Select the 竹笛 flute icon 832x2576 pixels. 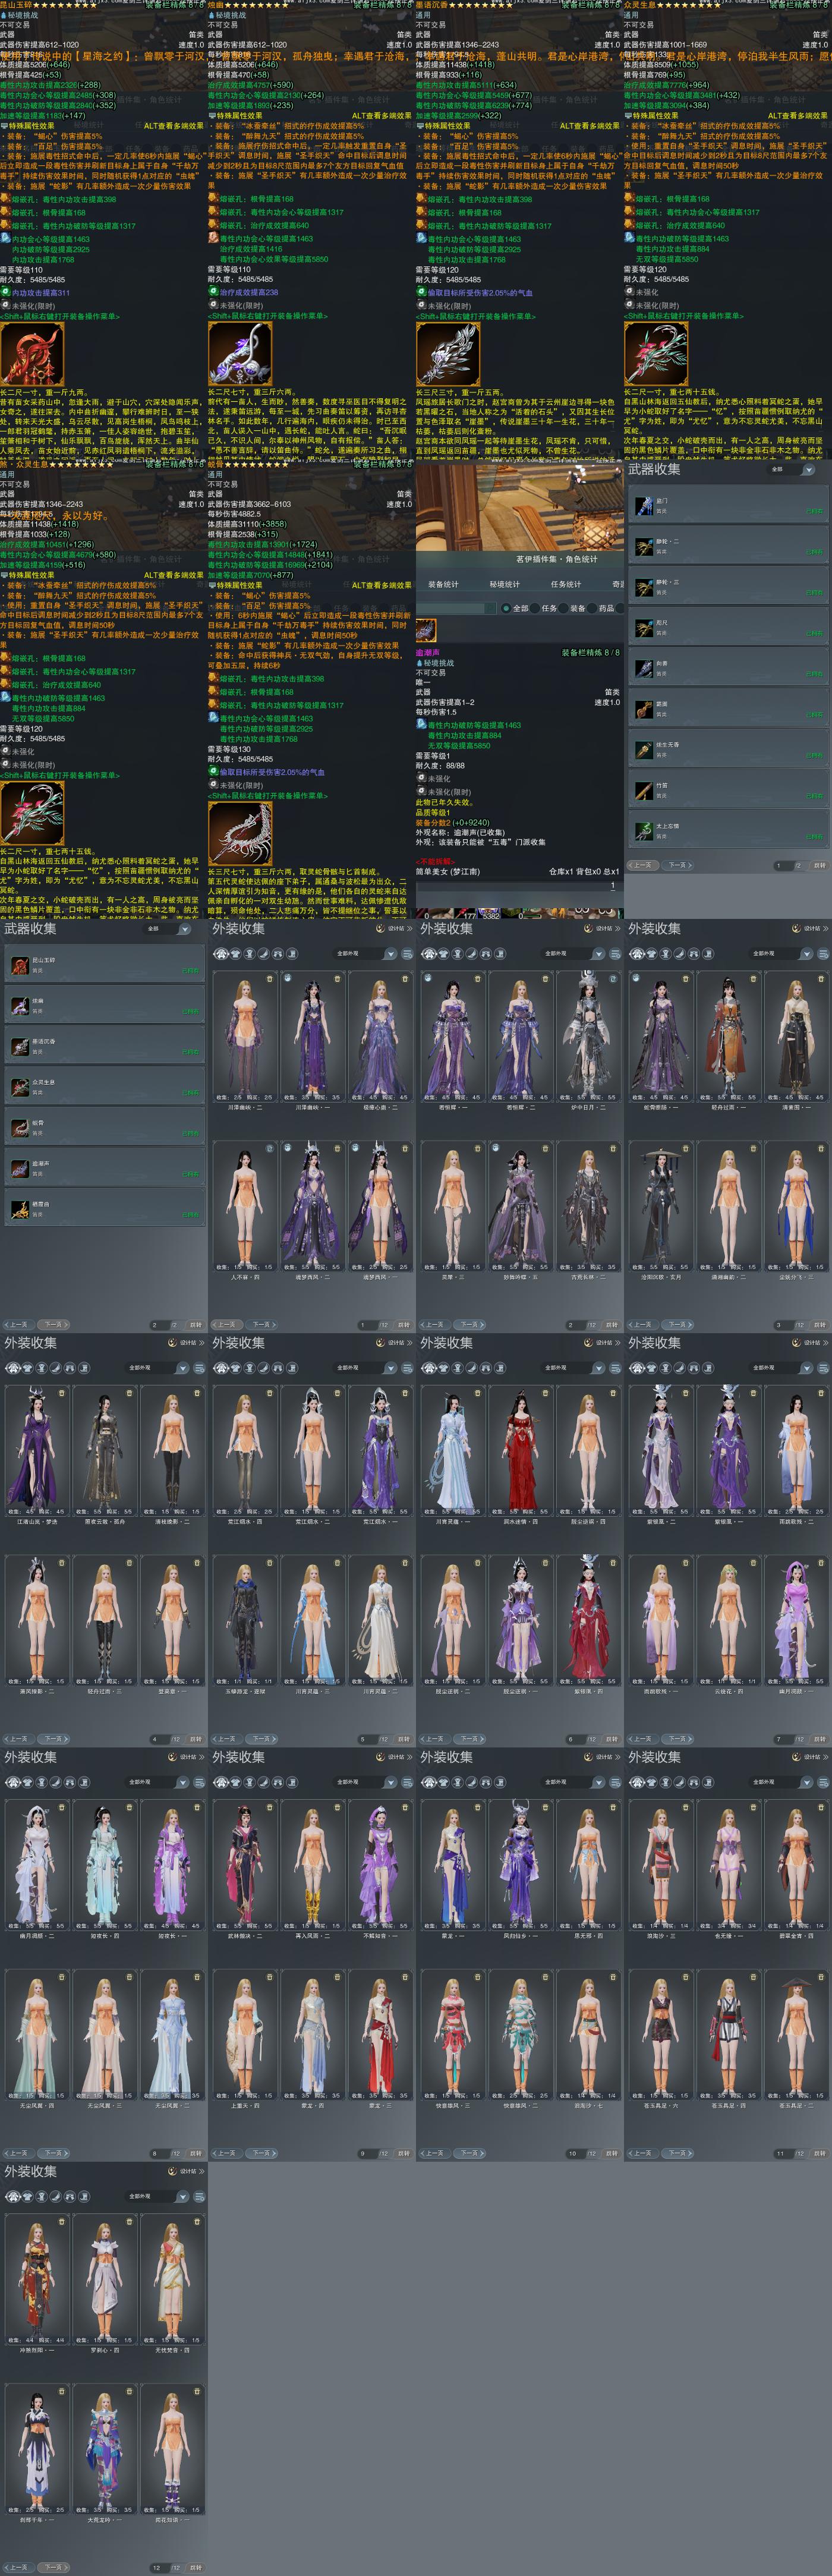click(x=643, y=791)
